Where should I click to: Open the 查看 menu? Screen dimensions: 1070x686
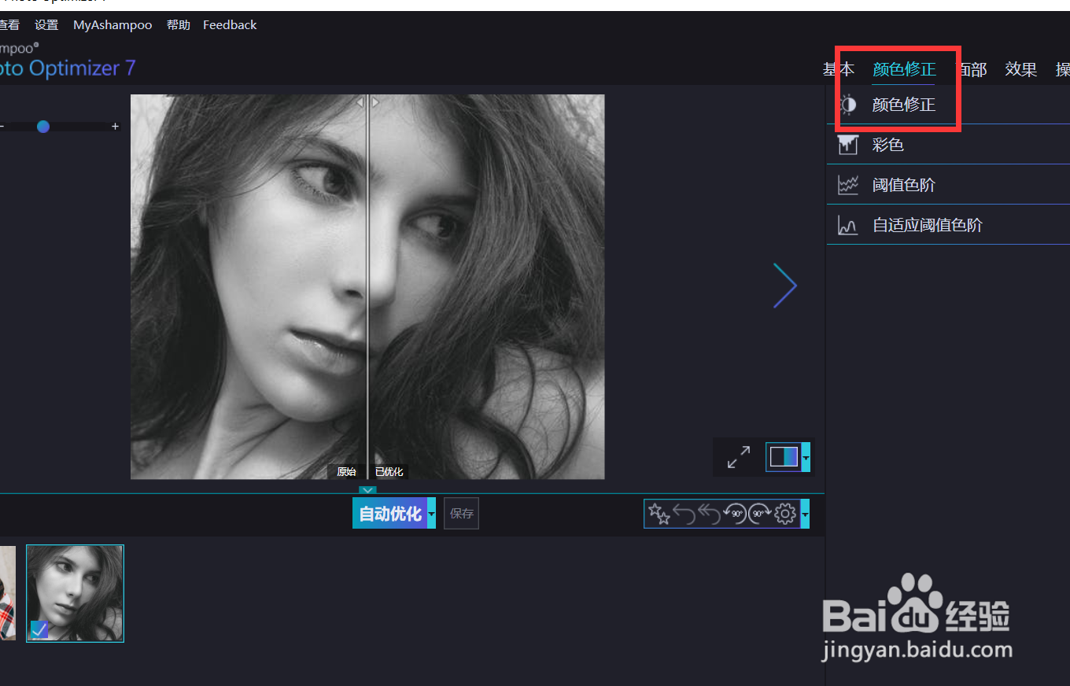[x=9, y=25]
